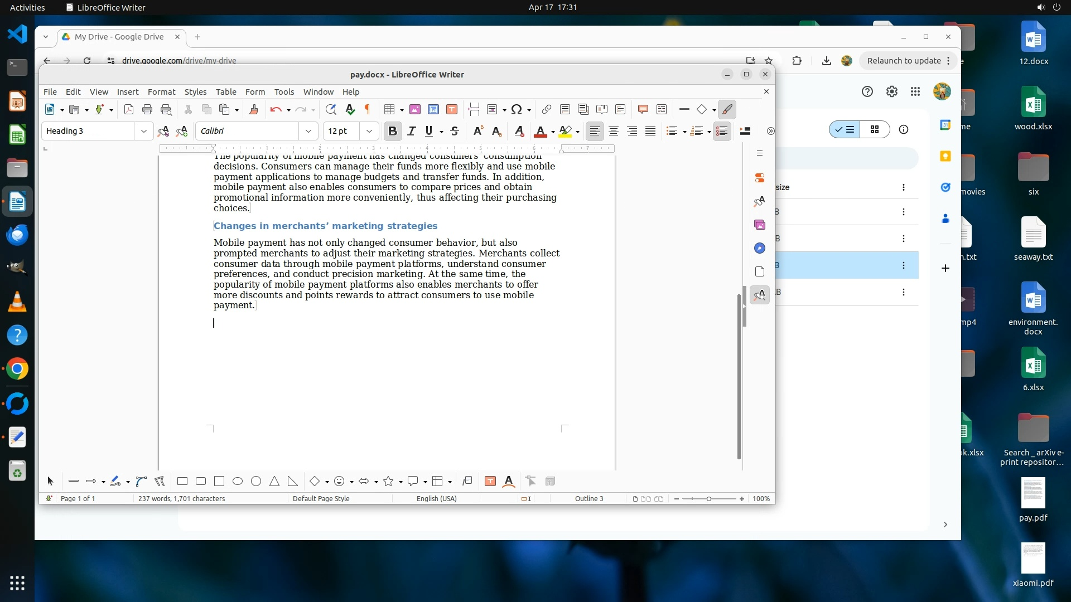Toggle formatting marks pilcrow icon
This screenshot has height=602, width=1071.
point(368,109)
